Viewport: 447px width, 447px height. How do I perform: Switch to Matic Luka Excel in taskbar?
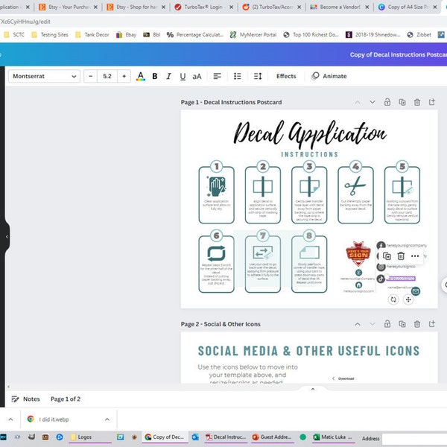333,437
